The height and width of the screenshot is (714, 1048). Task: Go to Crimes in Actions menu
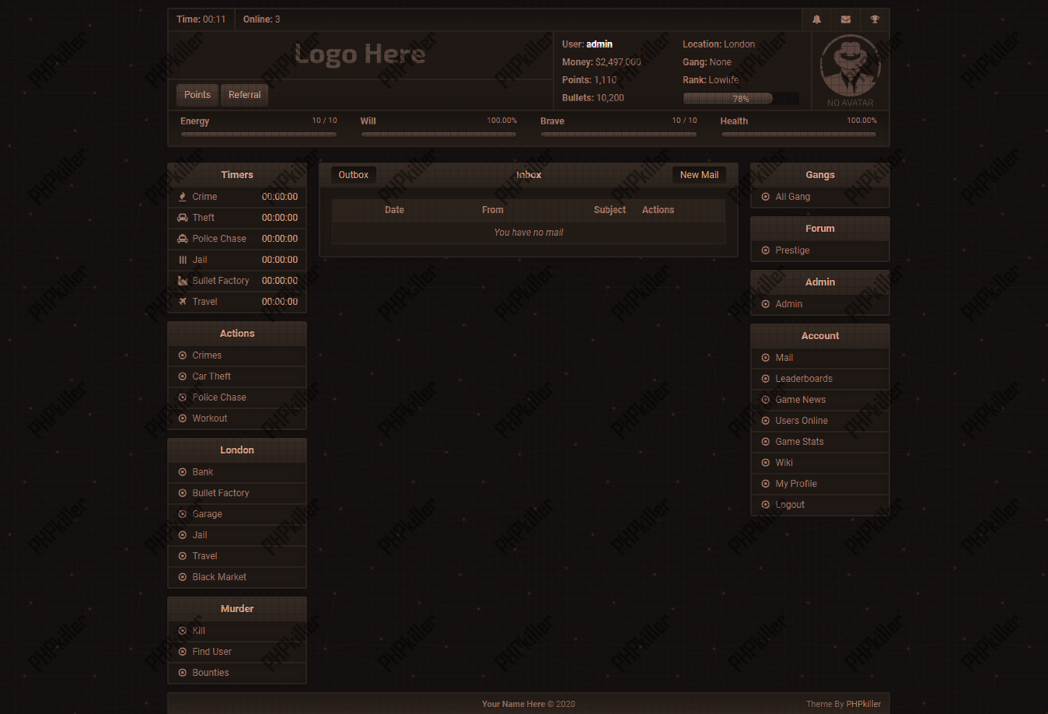point(207,355)
